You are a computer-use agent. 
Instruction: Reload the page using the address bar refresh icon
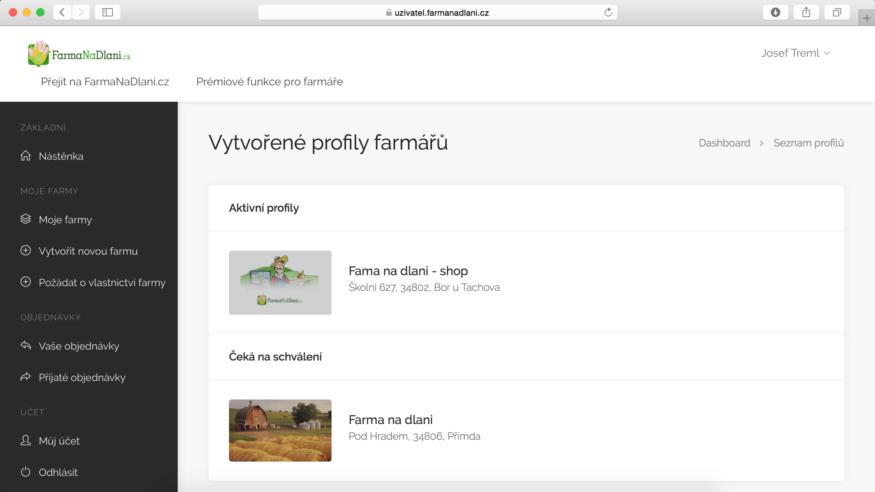click(x=608, y=13)
